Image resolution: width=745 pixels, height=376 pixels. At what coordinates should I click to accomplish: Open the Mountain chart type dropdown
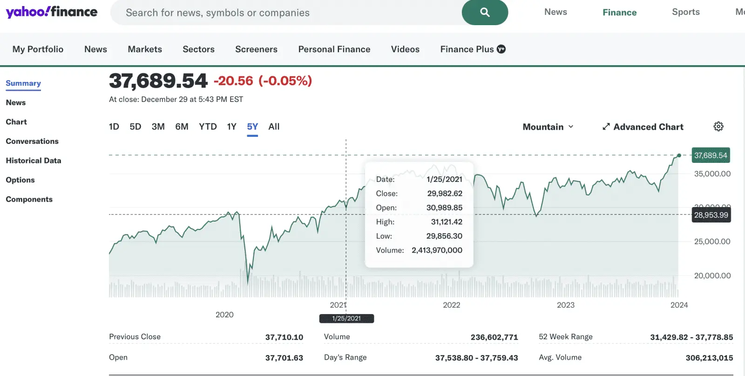click(548, 126)
